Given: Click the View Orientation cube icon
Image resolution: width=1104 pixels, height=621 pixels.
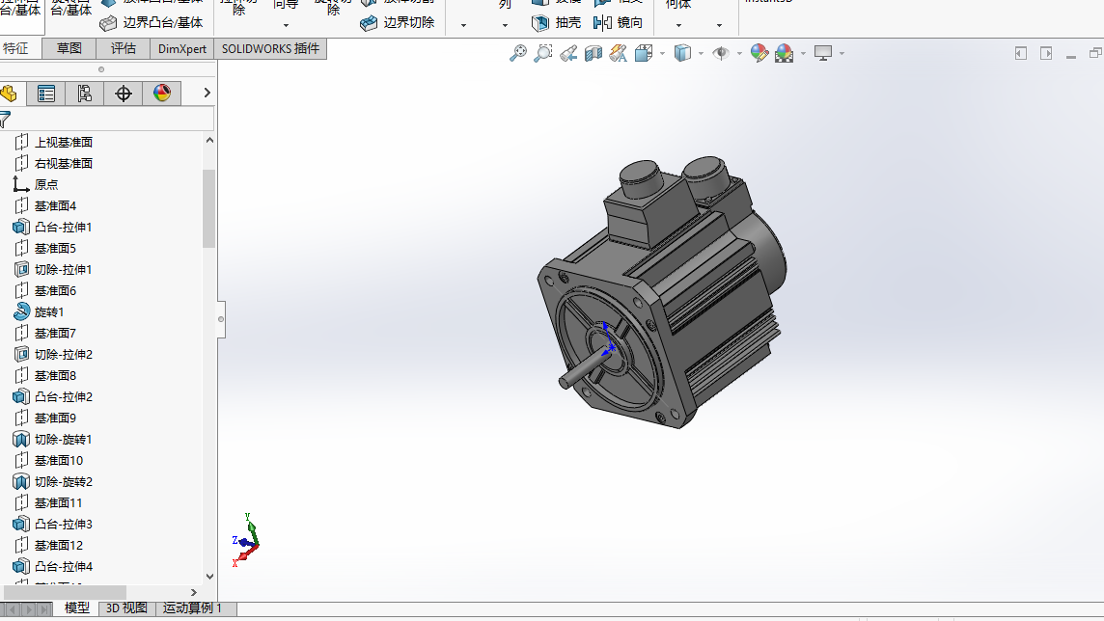Looking at the screenshot, I should click(644, 53).
